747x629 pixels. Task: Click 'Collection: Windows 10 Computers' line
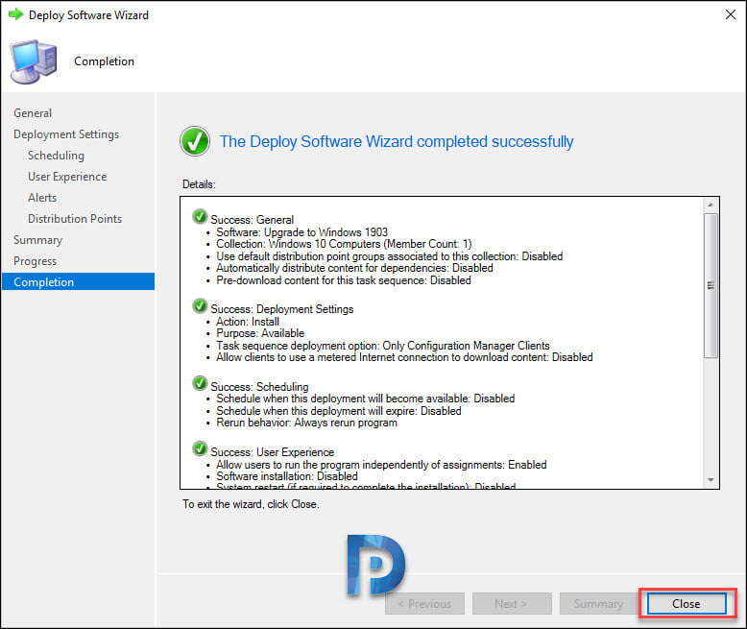click(344, 244)
